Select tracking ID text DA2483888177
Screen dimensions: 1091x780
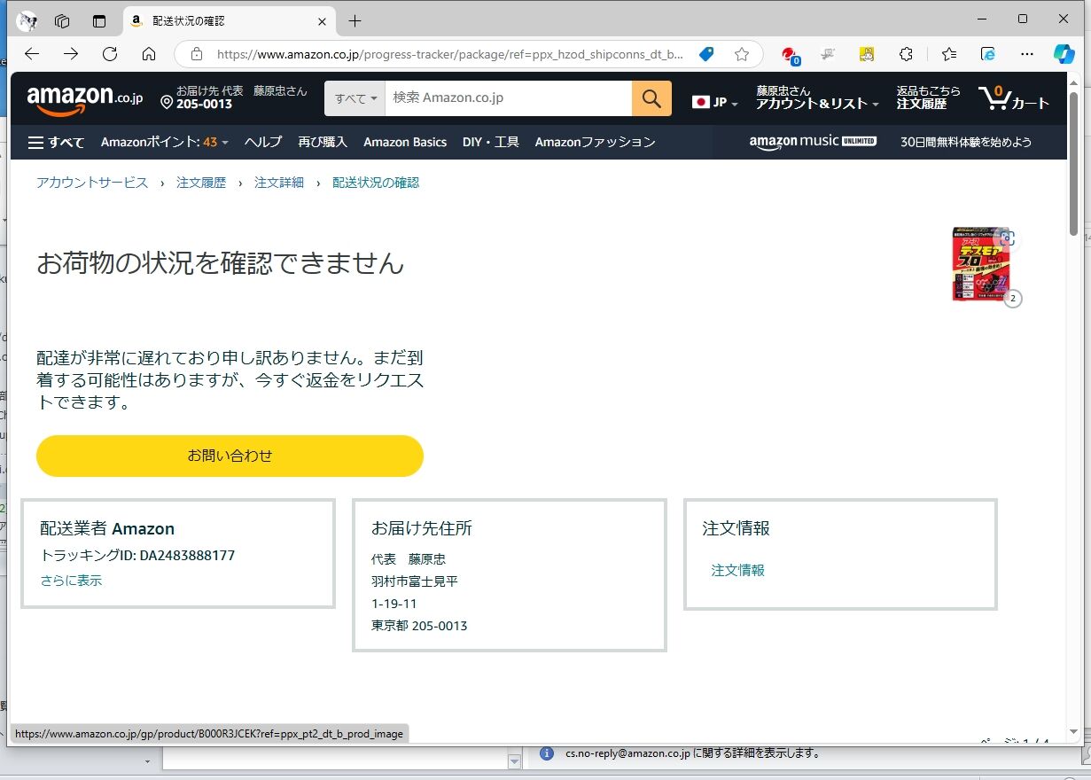pos(187,556)
